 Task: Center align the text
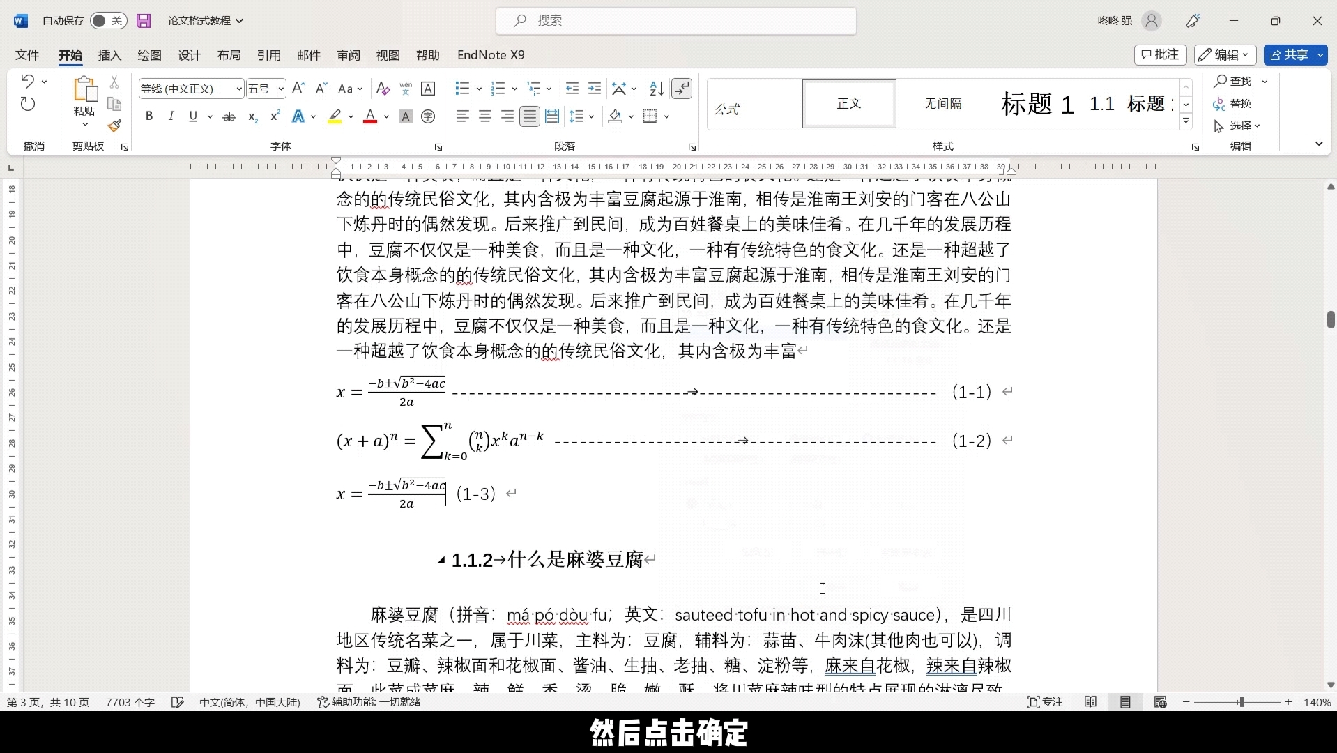485,116
